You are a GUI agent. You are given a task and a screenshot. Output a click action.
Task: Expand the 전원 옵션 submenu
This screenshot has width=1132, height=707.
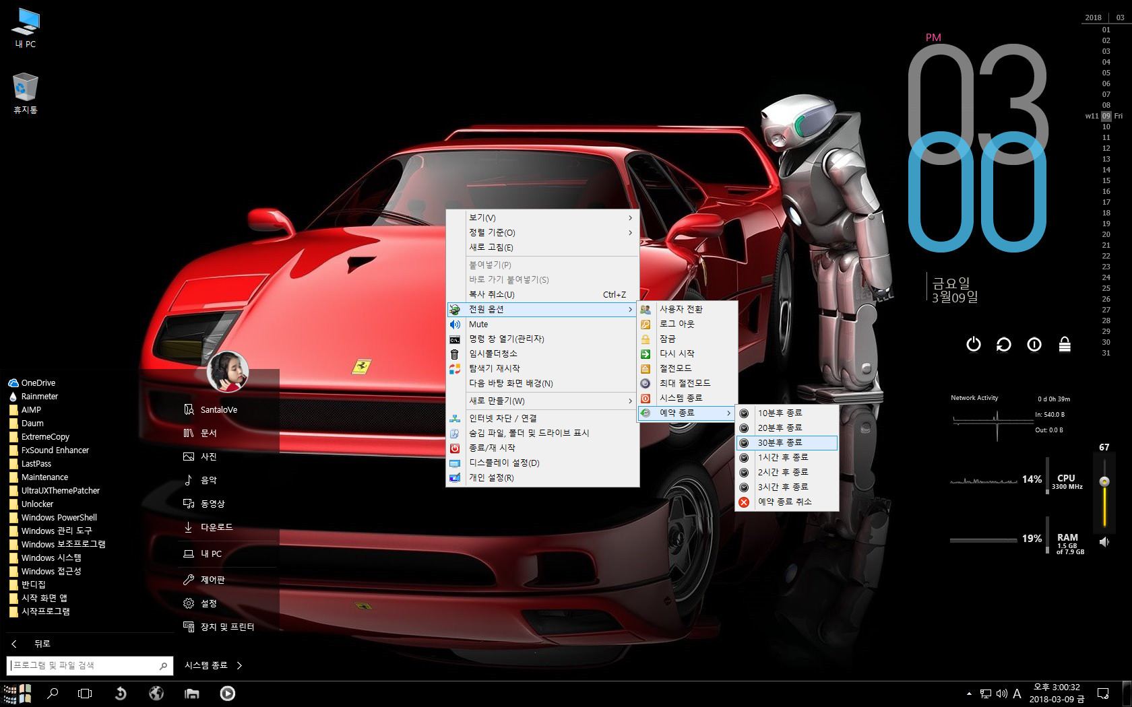542,309
